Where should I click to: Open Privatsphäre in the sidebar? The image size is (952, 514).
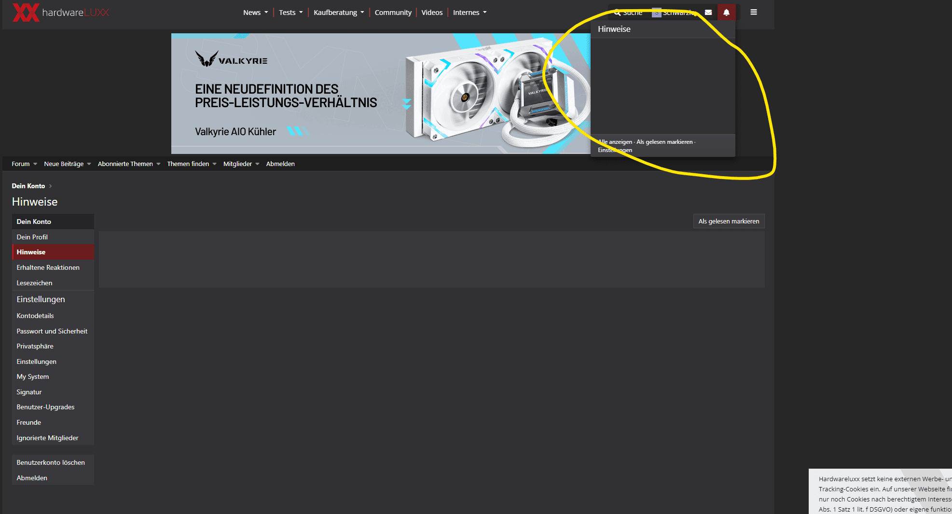(x=53, y=346)
